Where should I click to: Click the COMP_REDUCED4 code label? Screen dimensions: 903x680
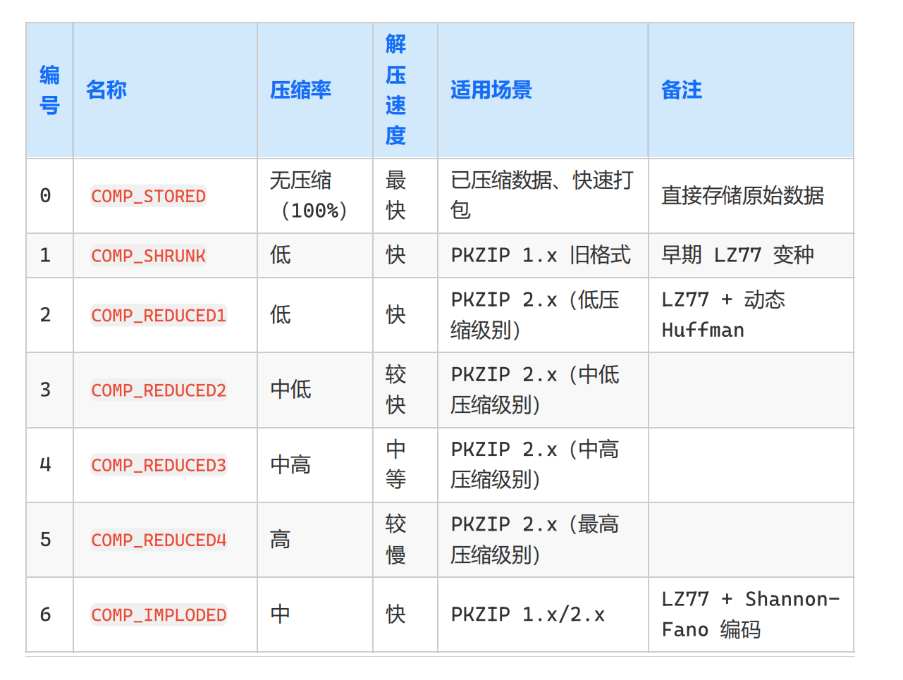[x=159, y=540]
